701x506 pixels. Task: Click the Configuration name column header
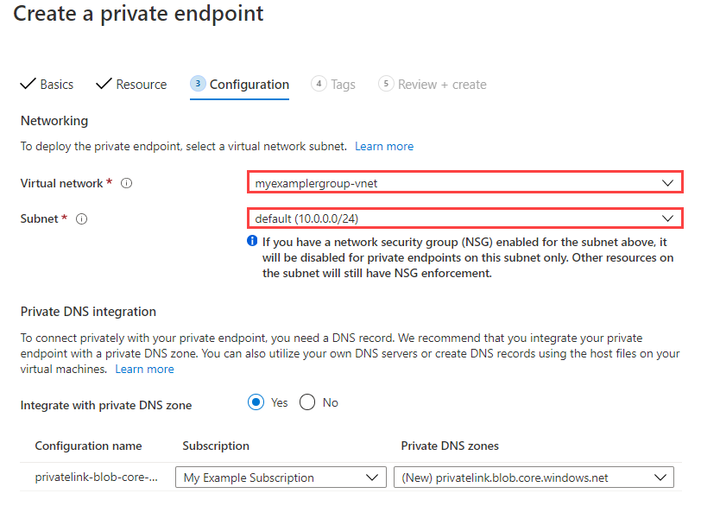coord(88,446)
